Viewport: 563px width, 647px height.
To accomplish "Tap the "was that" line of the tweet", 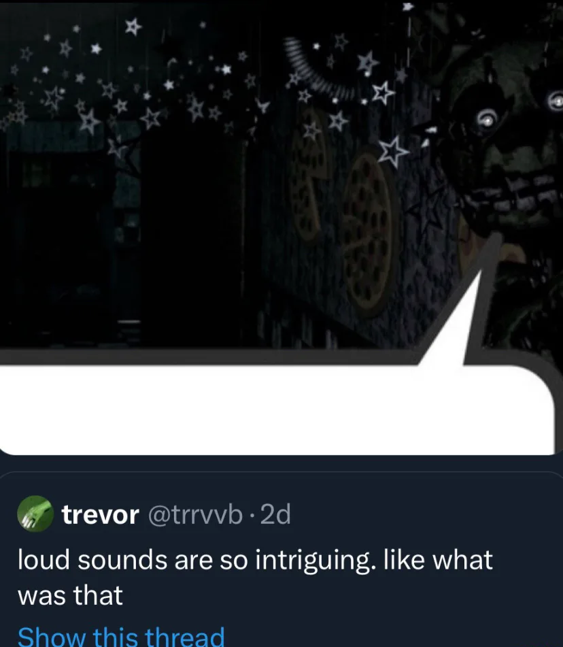I will [70, 596].
